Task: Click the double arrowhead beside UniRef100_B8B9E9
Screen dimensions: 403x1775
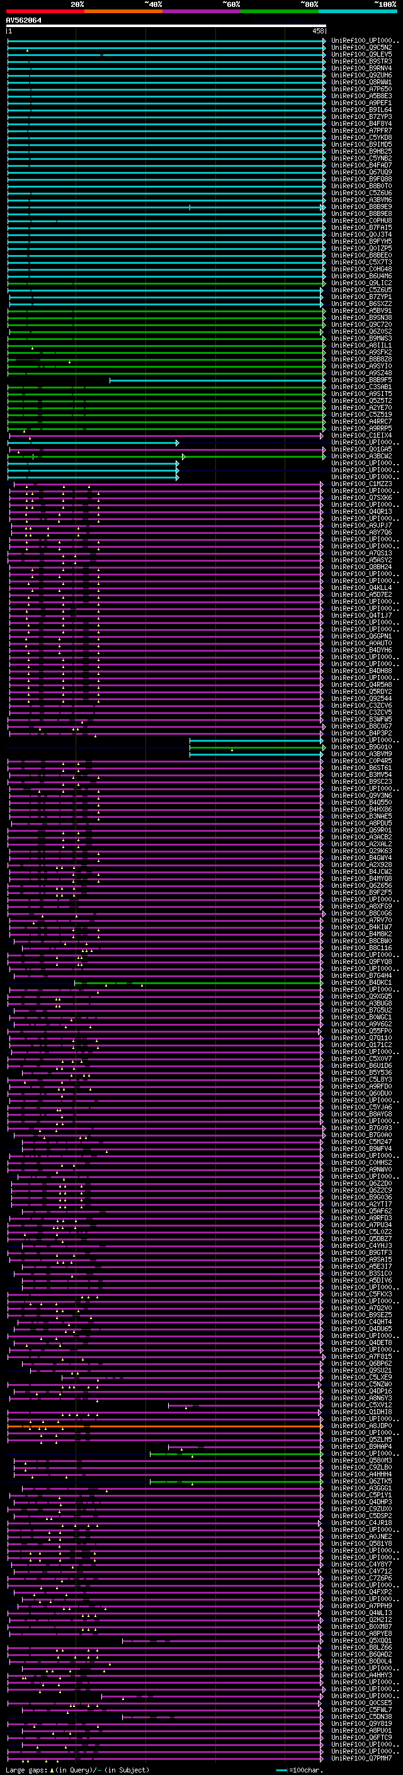Action: pos(322,207)
